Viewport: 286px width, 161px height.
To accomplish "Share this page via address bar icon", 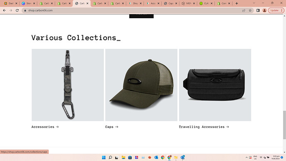I will [x=244, y=10].
